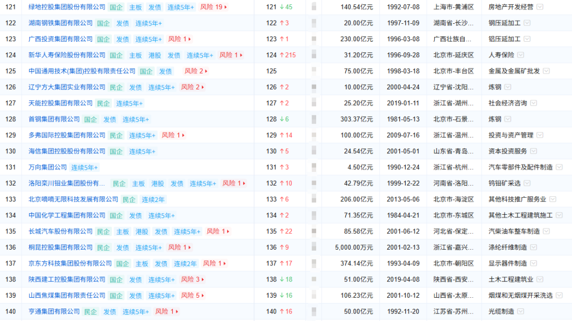Viewport: 572px width, 321px height.
Task: Click location 北京市-东城区
Action: [x=453, y=215]
